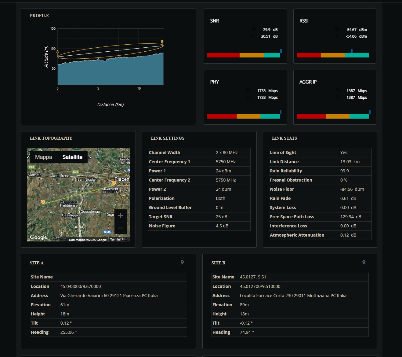Viewport: 402px width, 357px height.
Task: Click the rain cloud icon in PHY panel
Action: click(248, 90)
